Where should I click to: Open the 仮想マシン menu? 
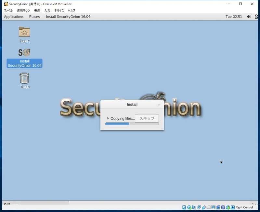(x=23, y=10)
